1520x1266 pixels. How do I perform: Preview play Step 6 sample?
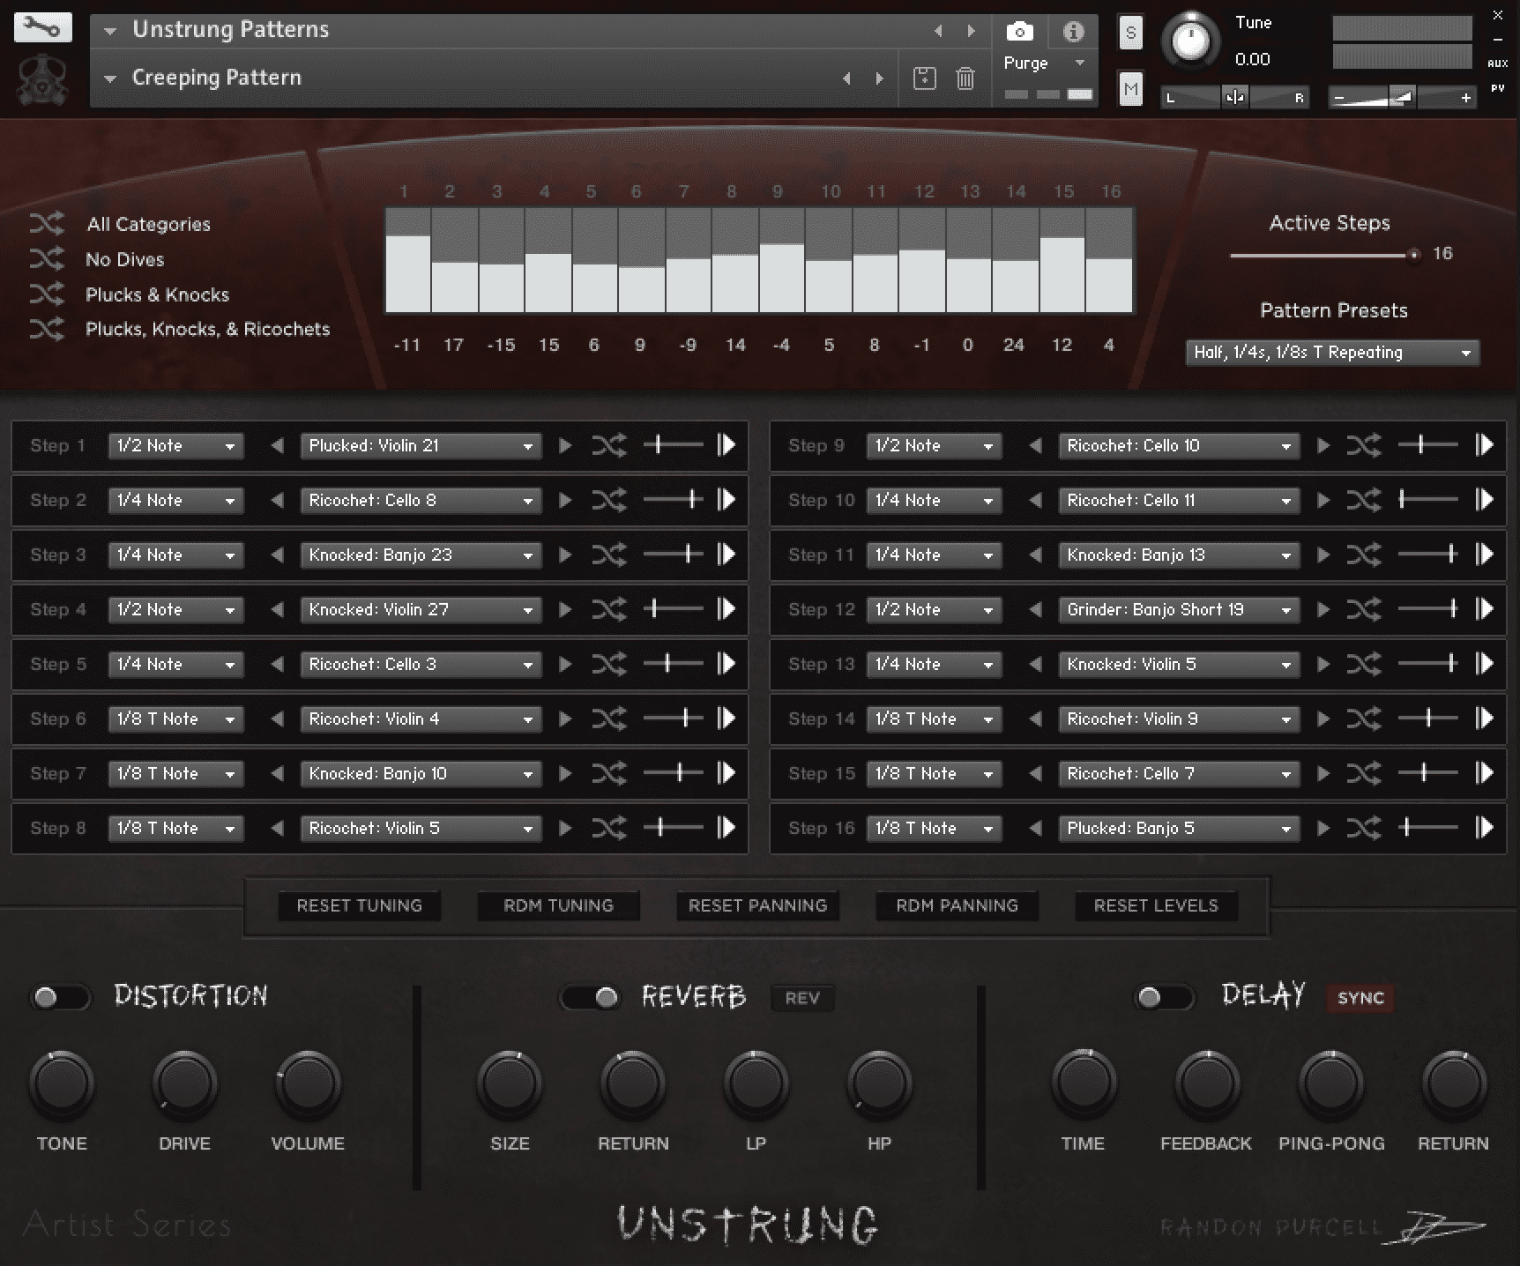click(726, 719)
